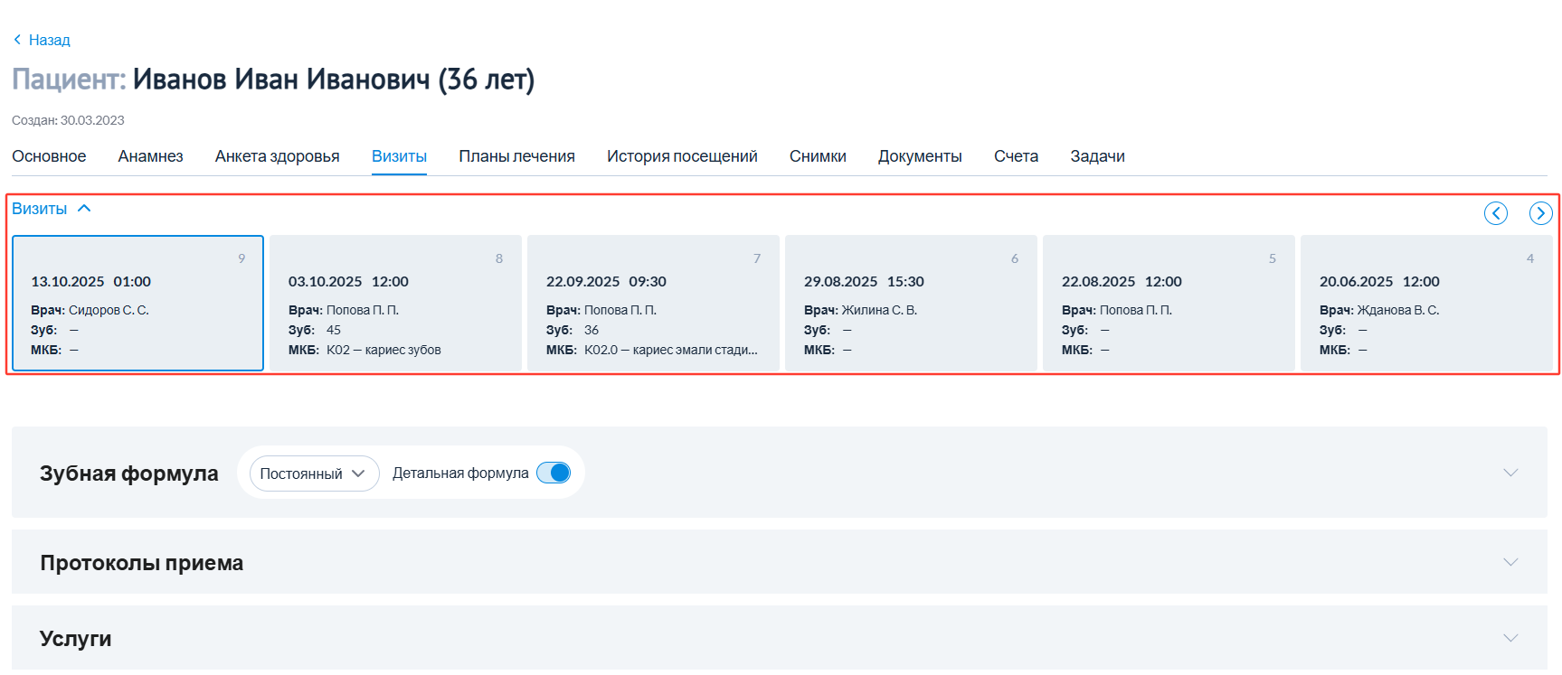Viewport: 1562px width, 675px height.
Task: Click the Зубная формула heading
Action: (129, 473)
